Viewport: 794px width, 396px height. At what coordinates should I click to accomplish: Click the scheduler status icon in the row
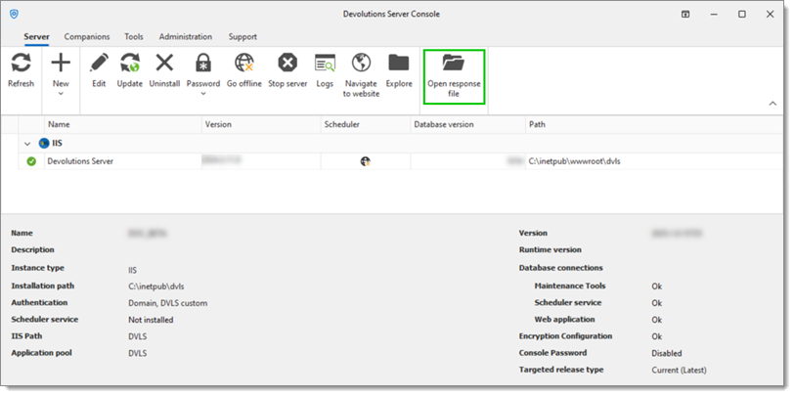pyautogui.click(x=365, y=161)
